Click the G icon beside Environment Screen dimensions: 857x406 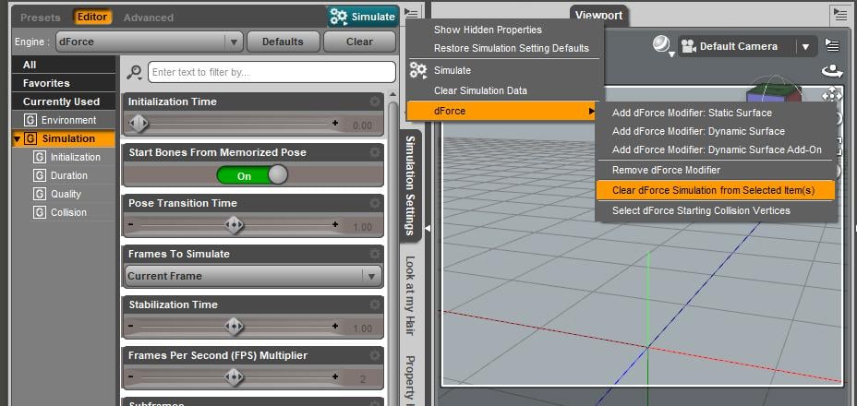click(x=30, y=120)
